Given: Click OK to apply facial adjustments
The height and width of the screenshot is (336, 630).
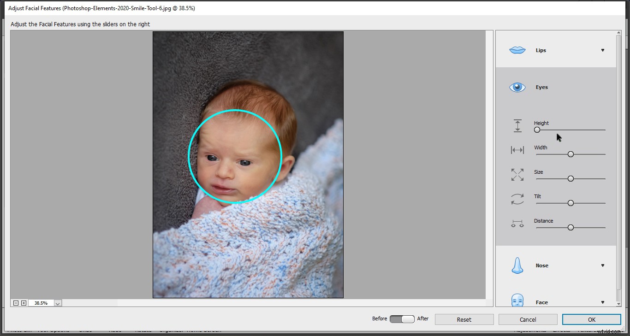Looking at the screenshot, I should tap(592, 319).
